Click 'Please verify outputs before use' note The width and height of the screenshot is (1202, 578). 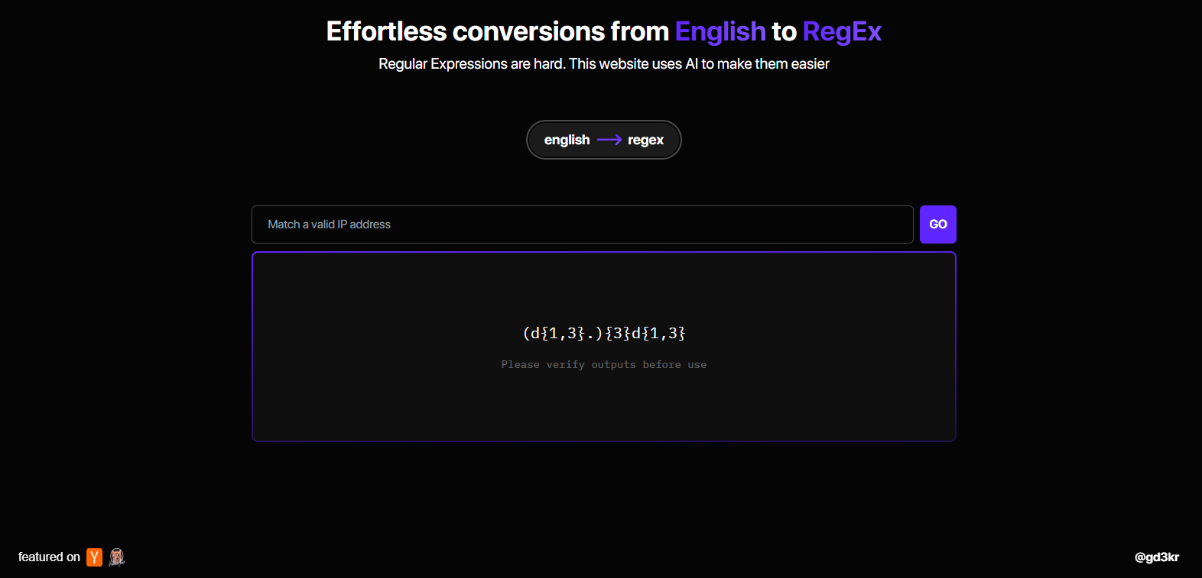(x=604, y=365)
